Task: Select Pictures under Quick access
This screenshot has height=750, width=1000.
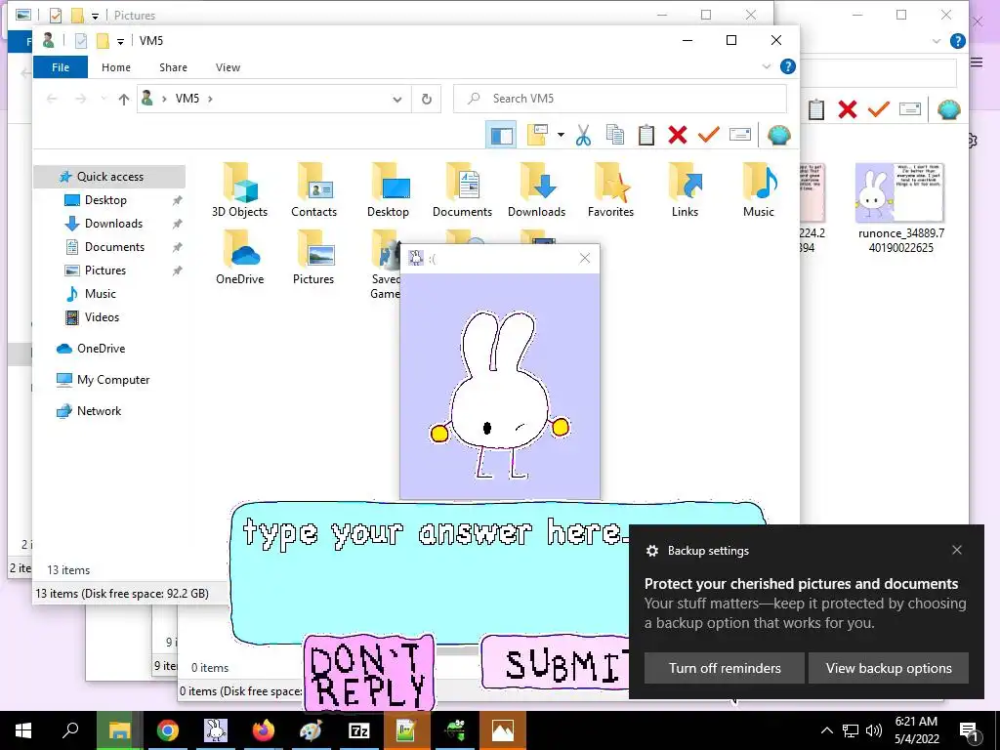Action: tap(105, 271)
